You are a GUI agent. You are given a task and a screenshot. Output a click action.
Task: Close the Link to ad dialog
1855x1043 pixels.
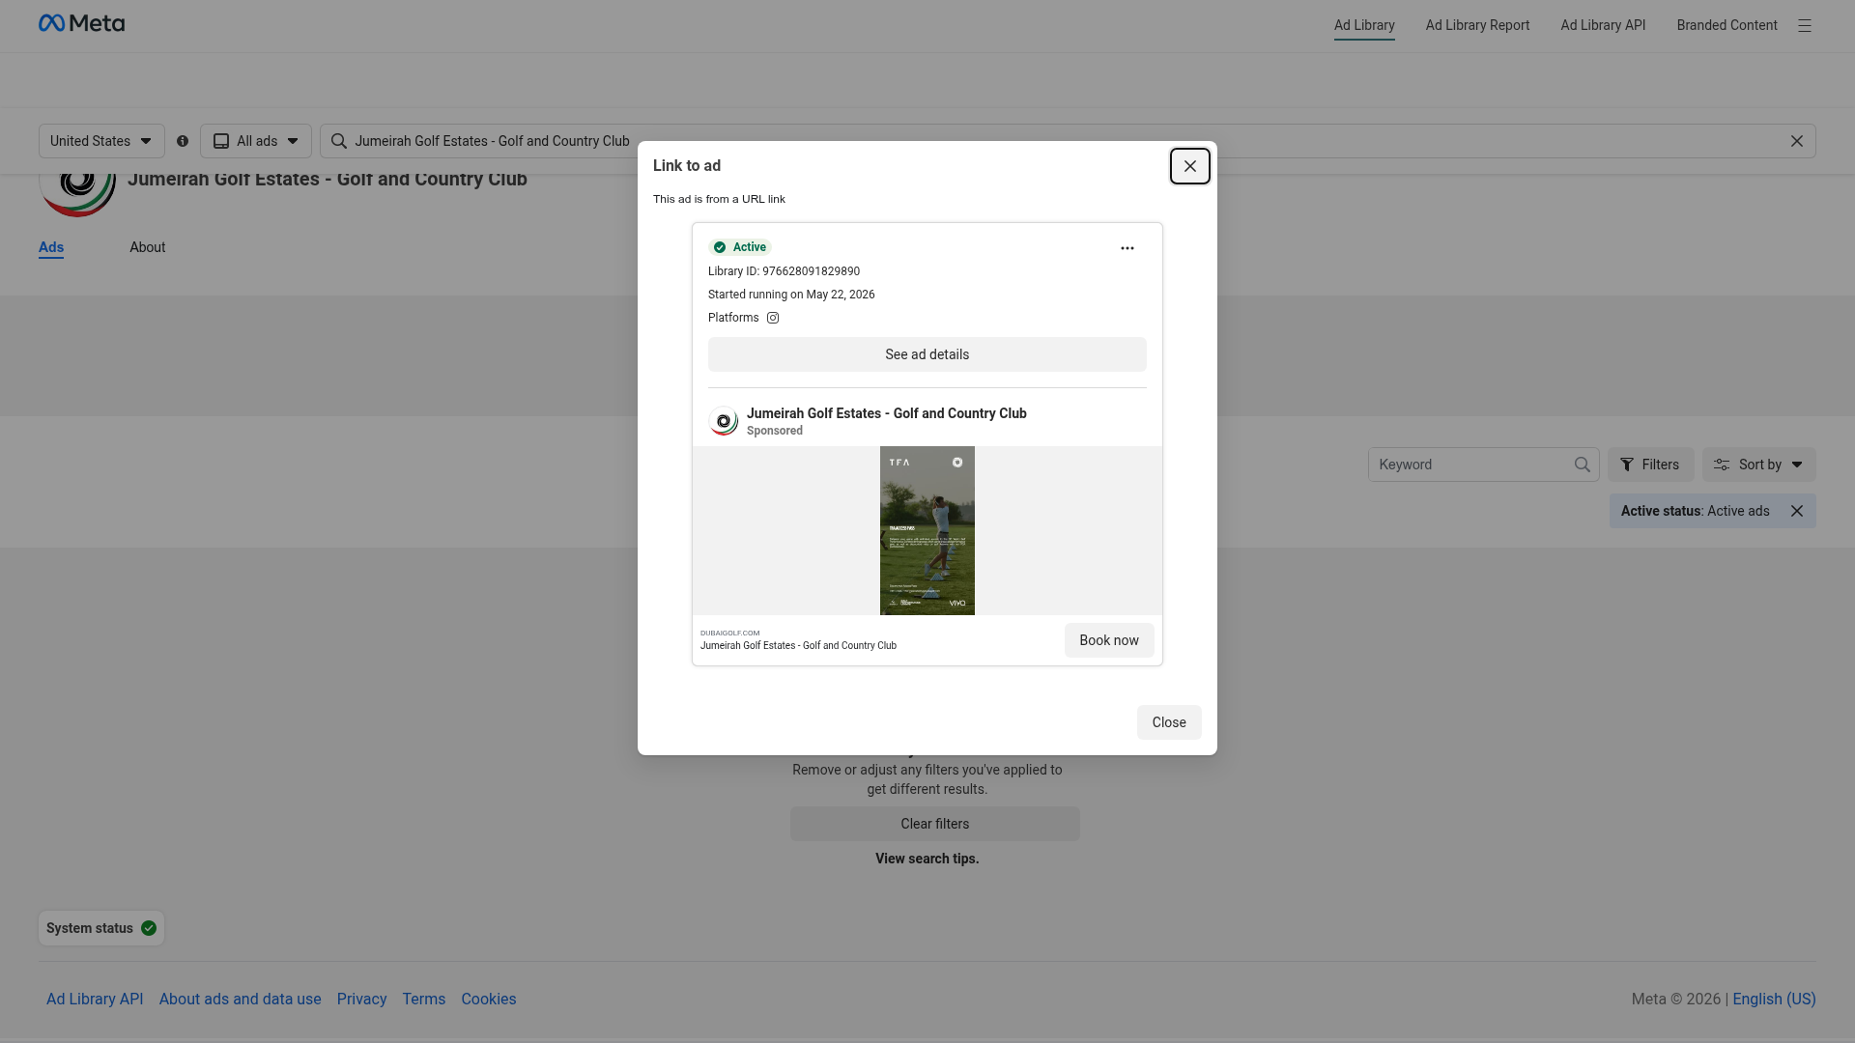(1189, 166)
